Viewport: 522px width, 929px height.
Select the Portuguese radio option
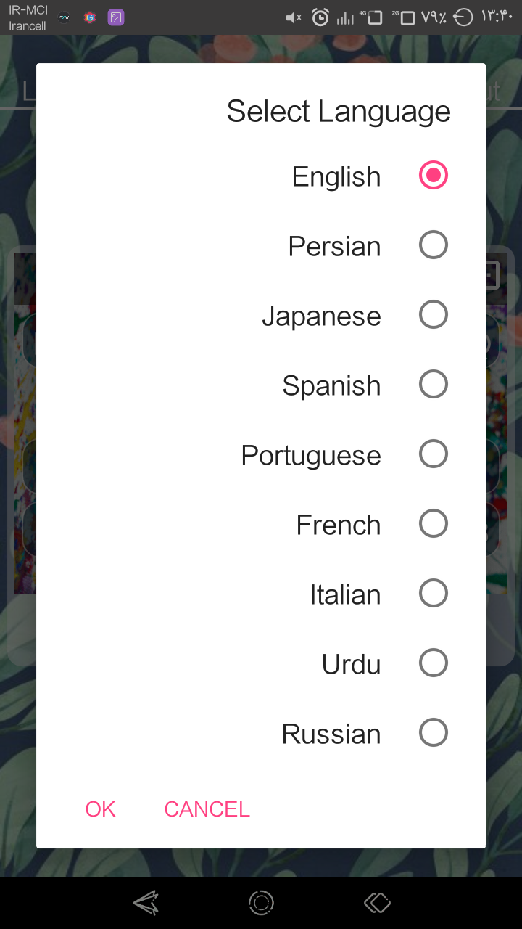(434, 454)
